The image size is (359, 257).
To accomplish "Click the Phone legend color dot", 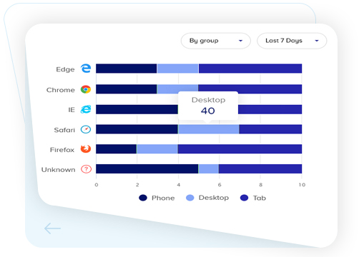I will click(x=143, y=198).
